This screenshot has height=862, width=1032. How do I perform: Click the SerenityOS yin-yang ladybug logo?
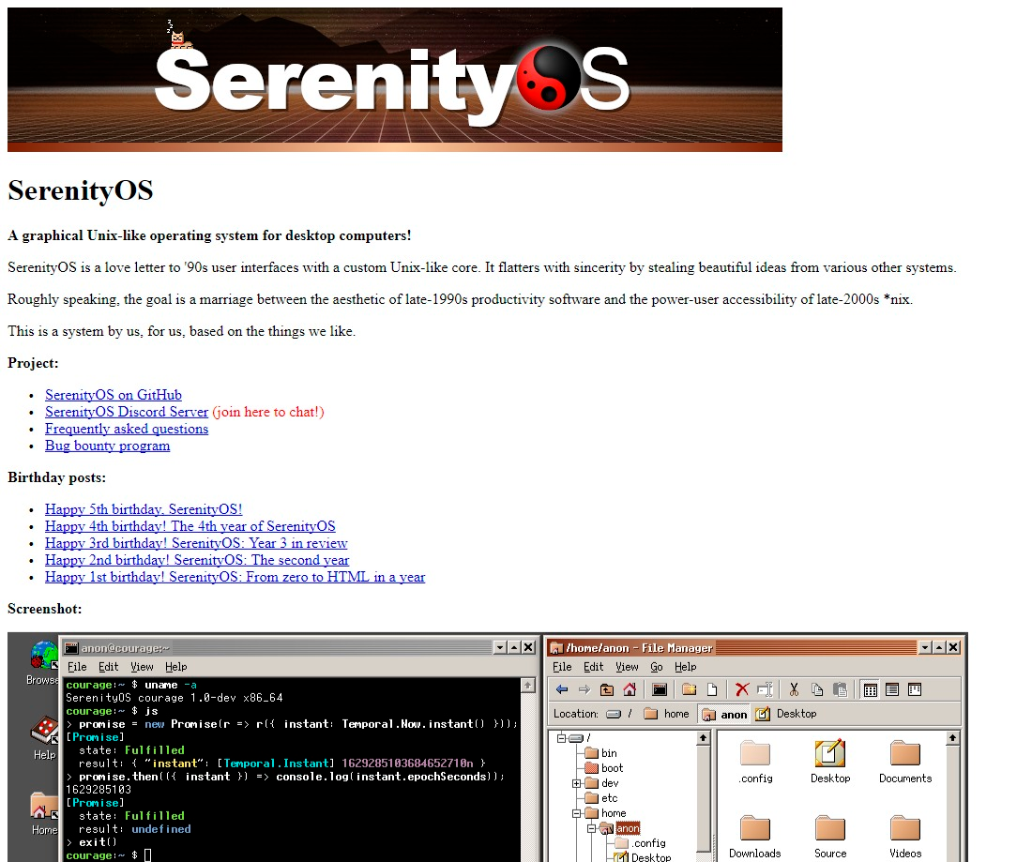(548, 77)
